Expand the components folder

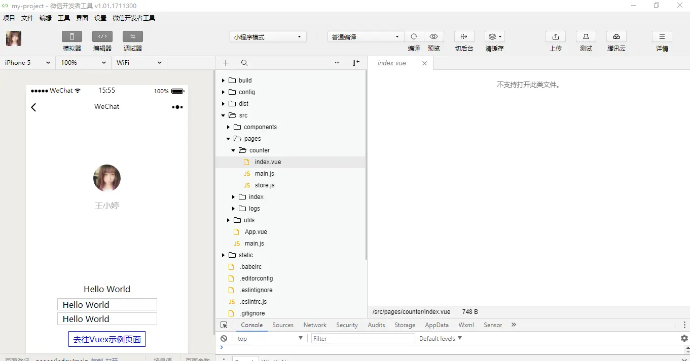click(228, 127)
